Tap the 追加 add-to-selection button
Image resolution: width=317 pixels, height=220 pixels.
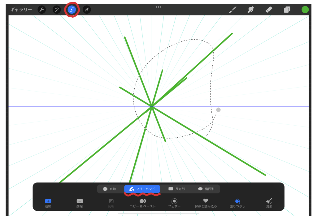(48, 203)
